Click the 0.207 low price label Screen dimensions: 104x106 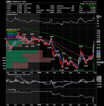click(x=86, y=66)
